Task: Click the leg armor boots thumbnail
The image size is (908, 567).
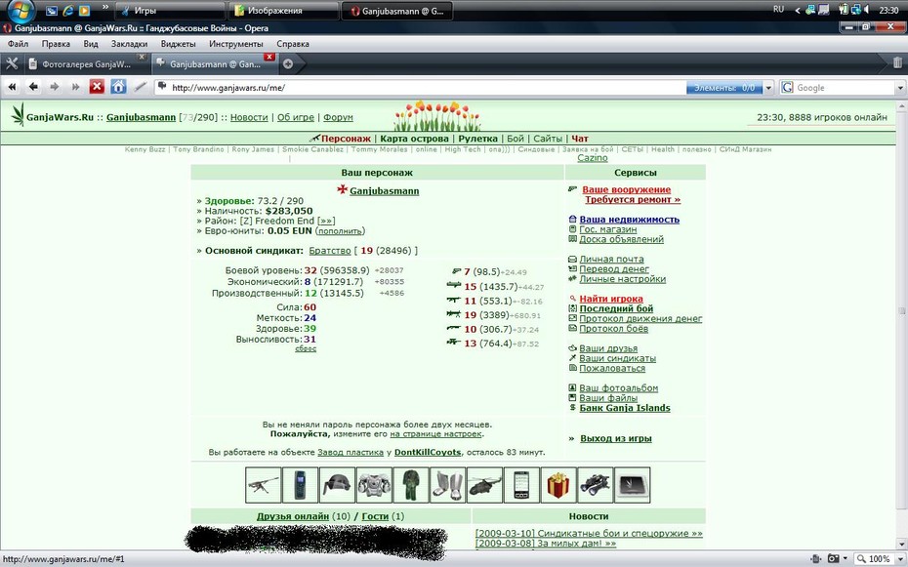Action: pyautogui.click(x=447, y=485)
